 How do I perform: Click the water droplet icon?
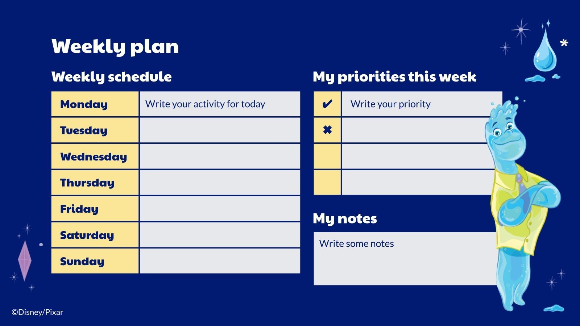[545, 52]
